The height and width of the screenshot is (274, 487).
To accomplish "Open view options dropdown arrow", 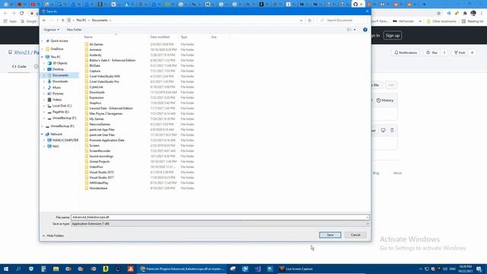I will 355,30.
